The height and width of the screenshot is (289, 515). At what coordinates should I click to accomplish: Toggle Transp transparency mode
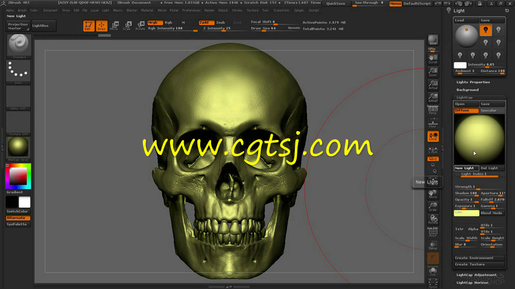click(x=433, y=245)
